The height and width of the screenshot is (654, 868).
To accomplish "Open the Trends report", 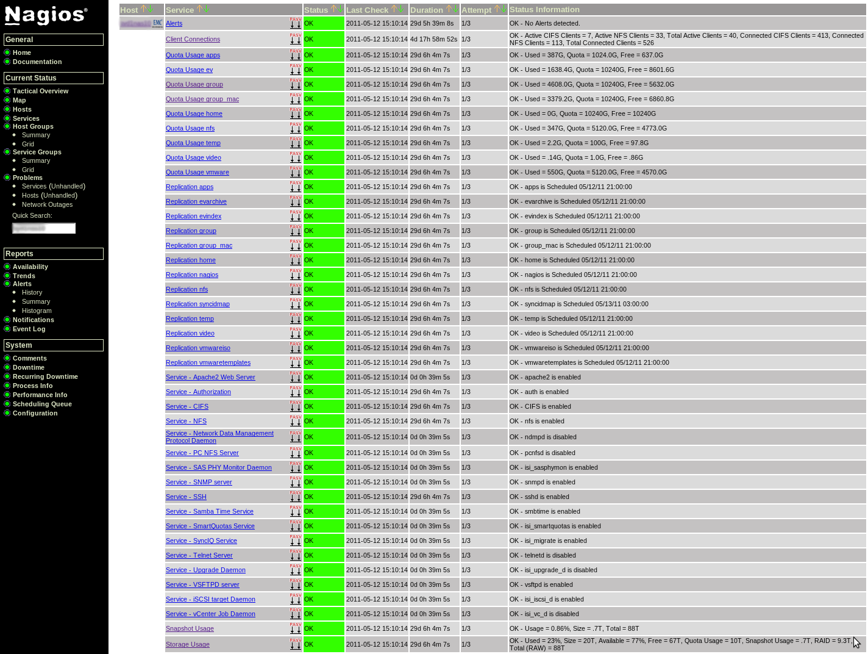I will pyautogui.click(x=24, y=276).
